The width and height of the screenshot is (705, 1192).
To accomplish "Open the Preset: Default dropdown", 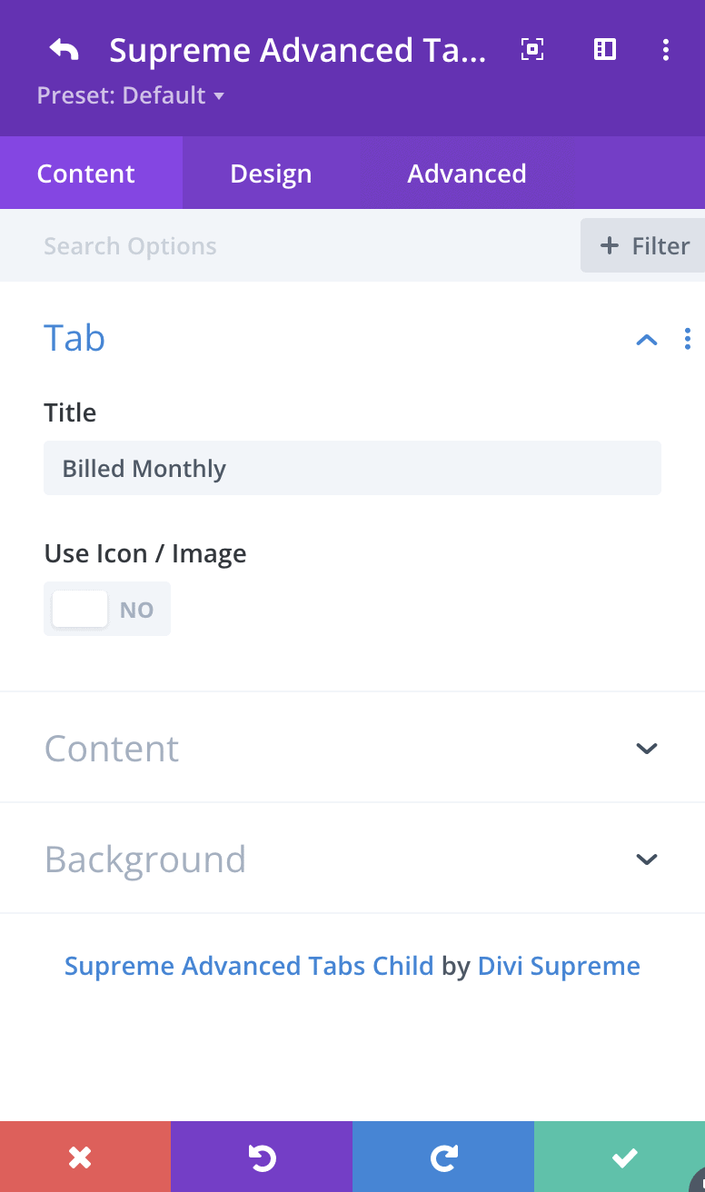I will 131,95.
